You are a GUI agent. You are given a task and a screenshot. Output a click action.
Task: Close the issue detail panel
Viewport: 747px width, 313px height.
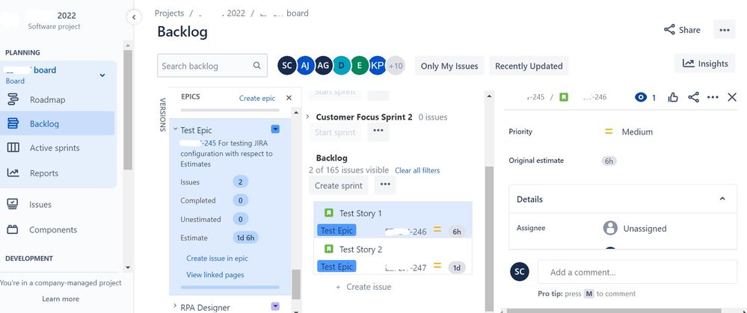point(732,98)
